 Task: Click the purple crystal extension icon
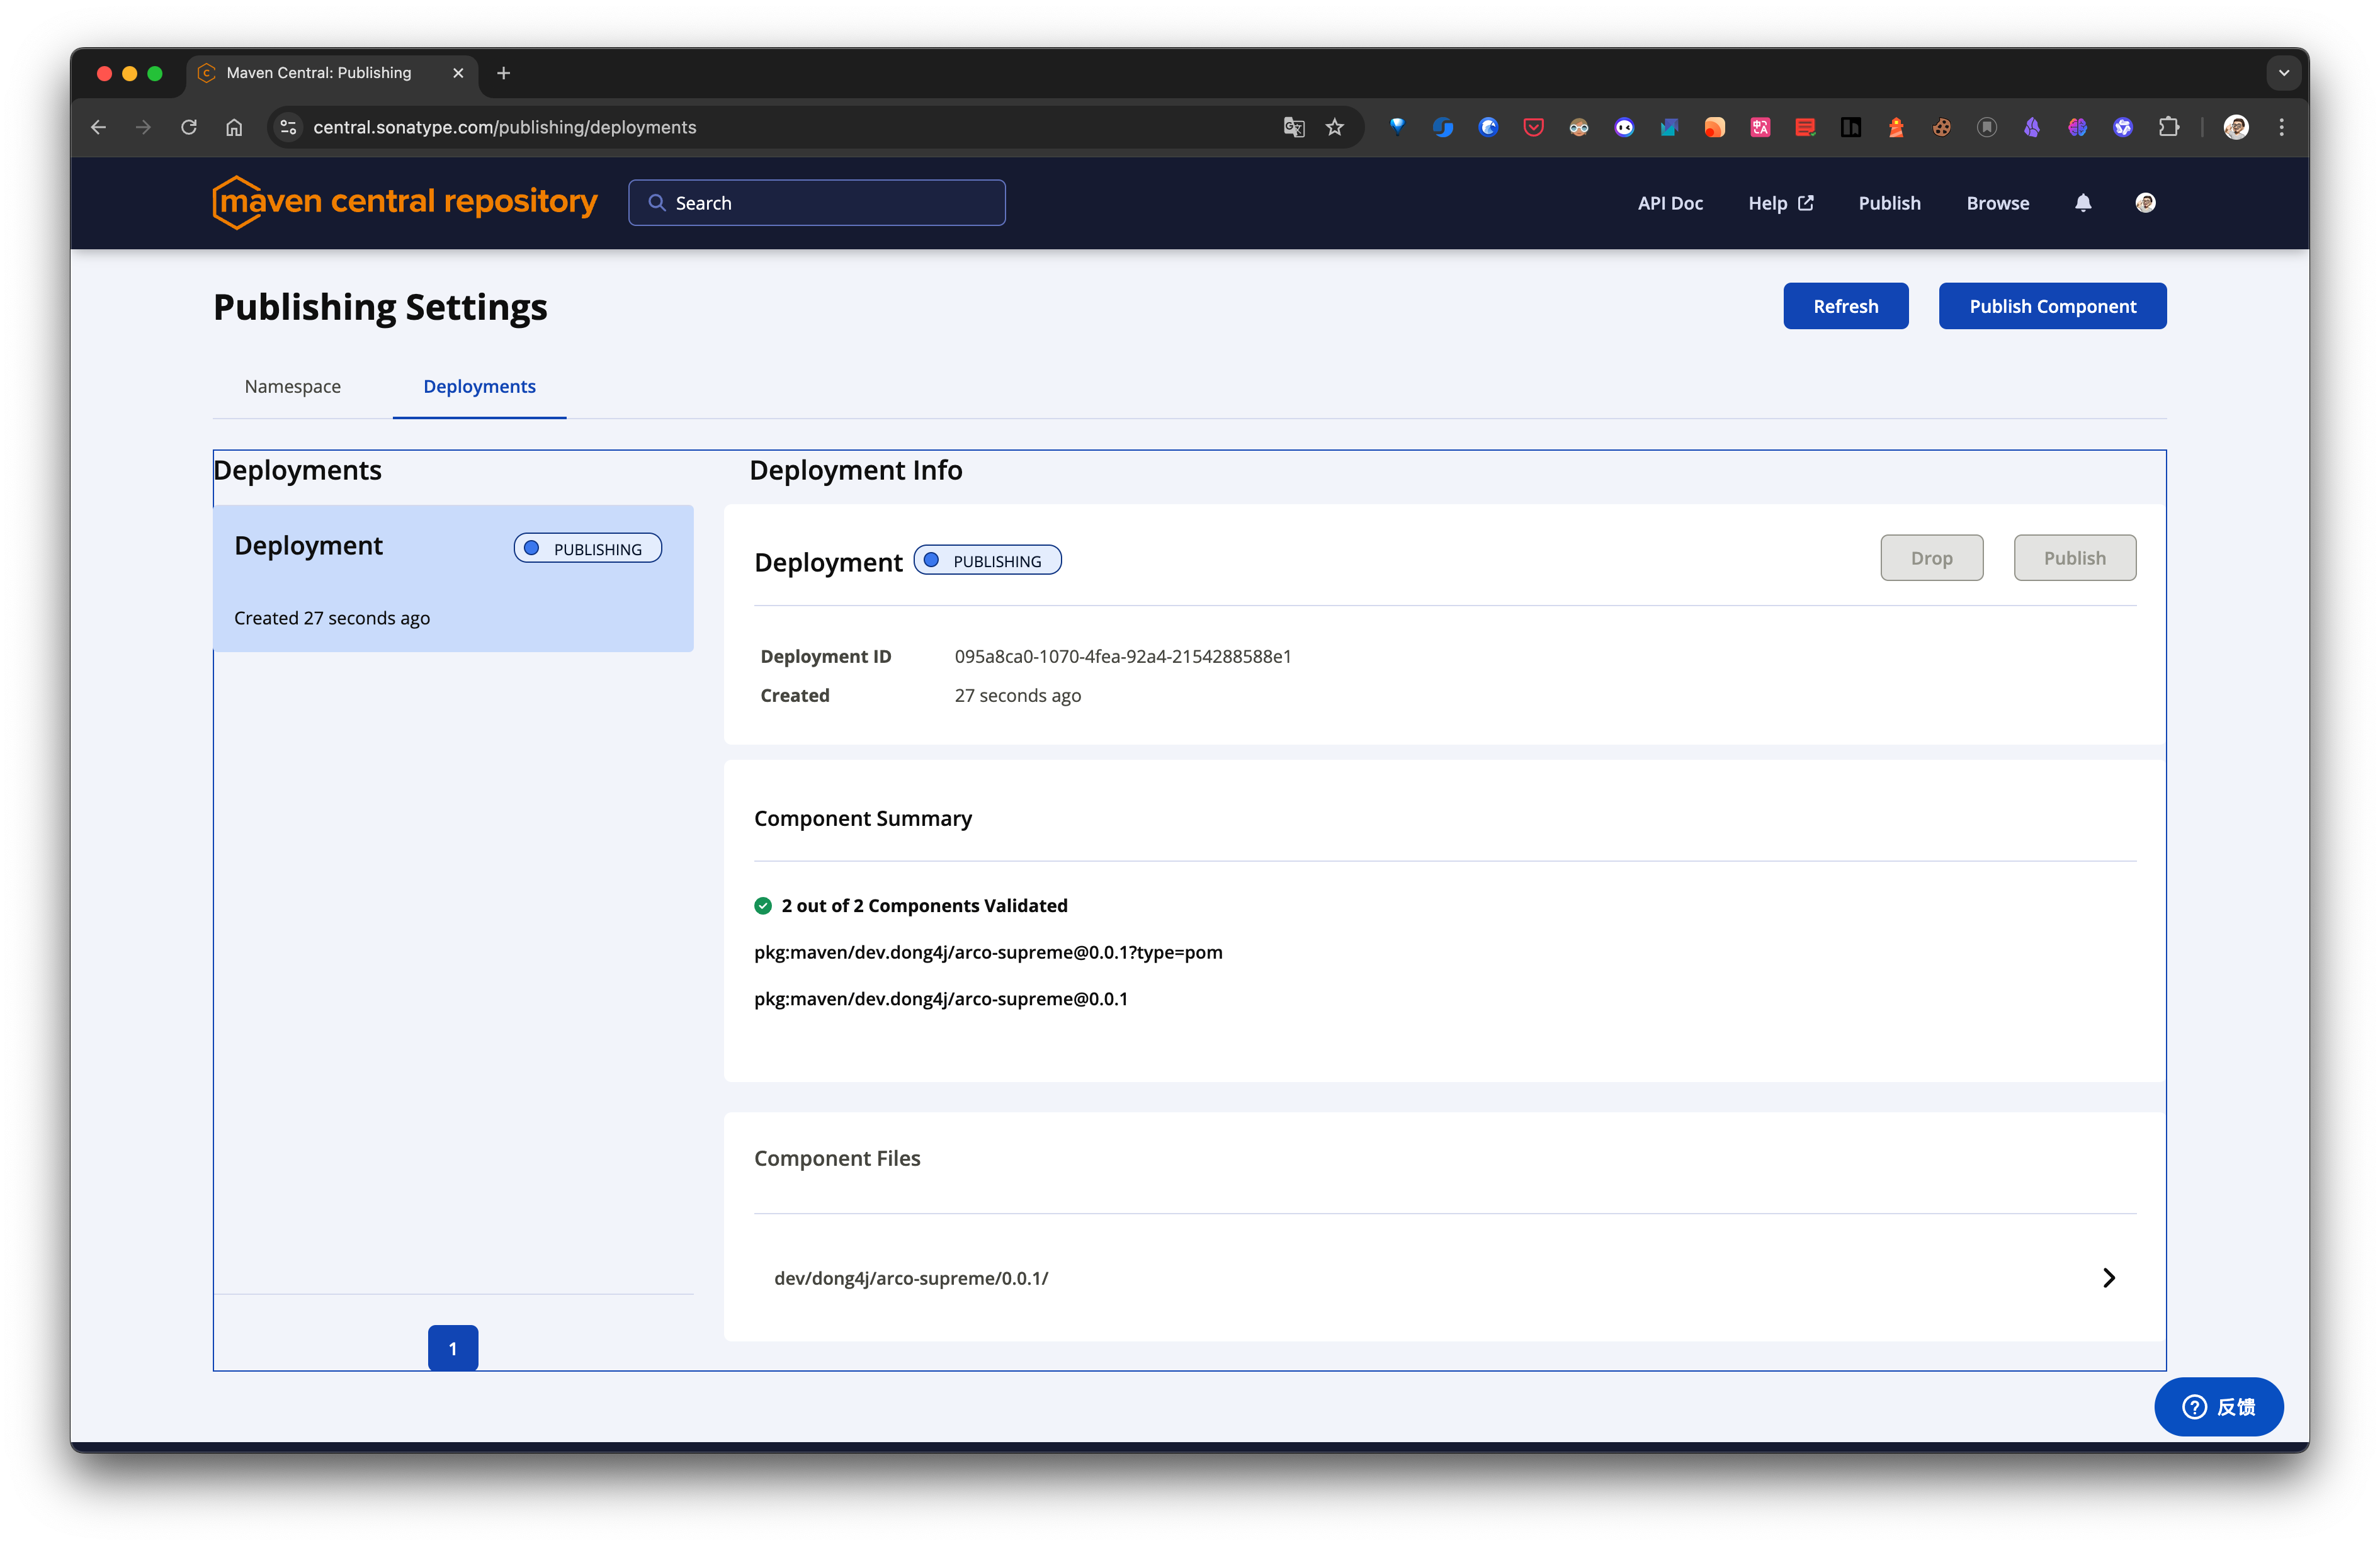[2032, 127]
